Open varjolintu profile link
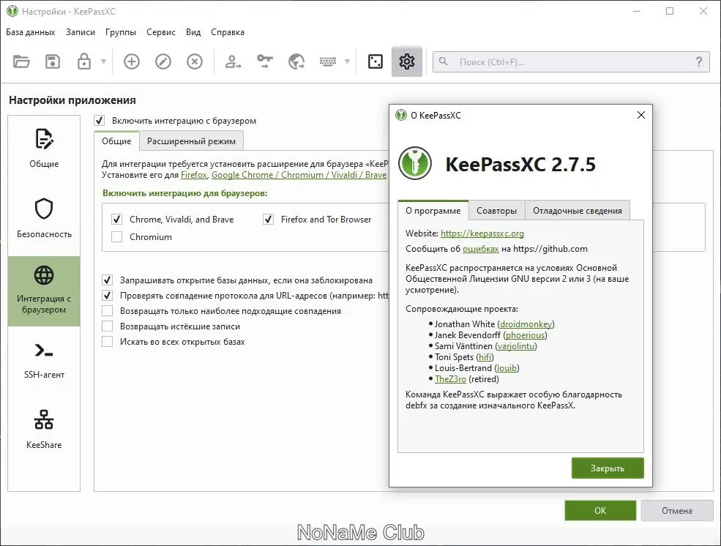 pyautogui.click(x=516, y=346)
